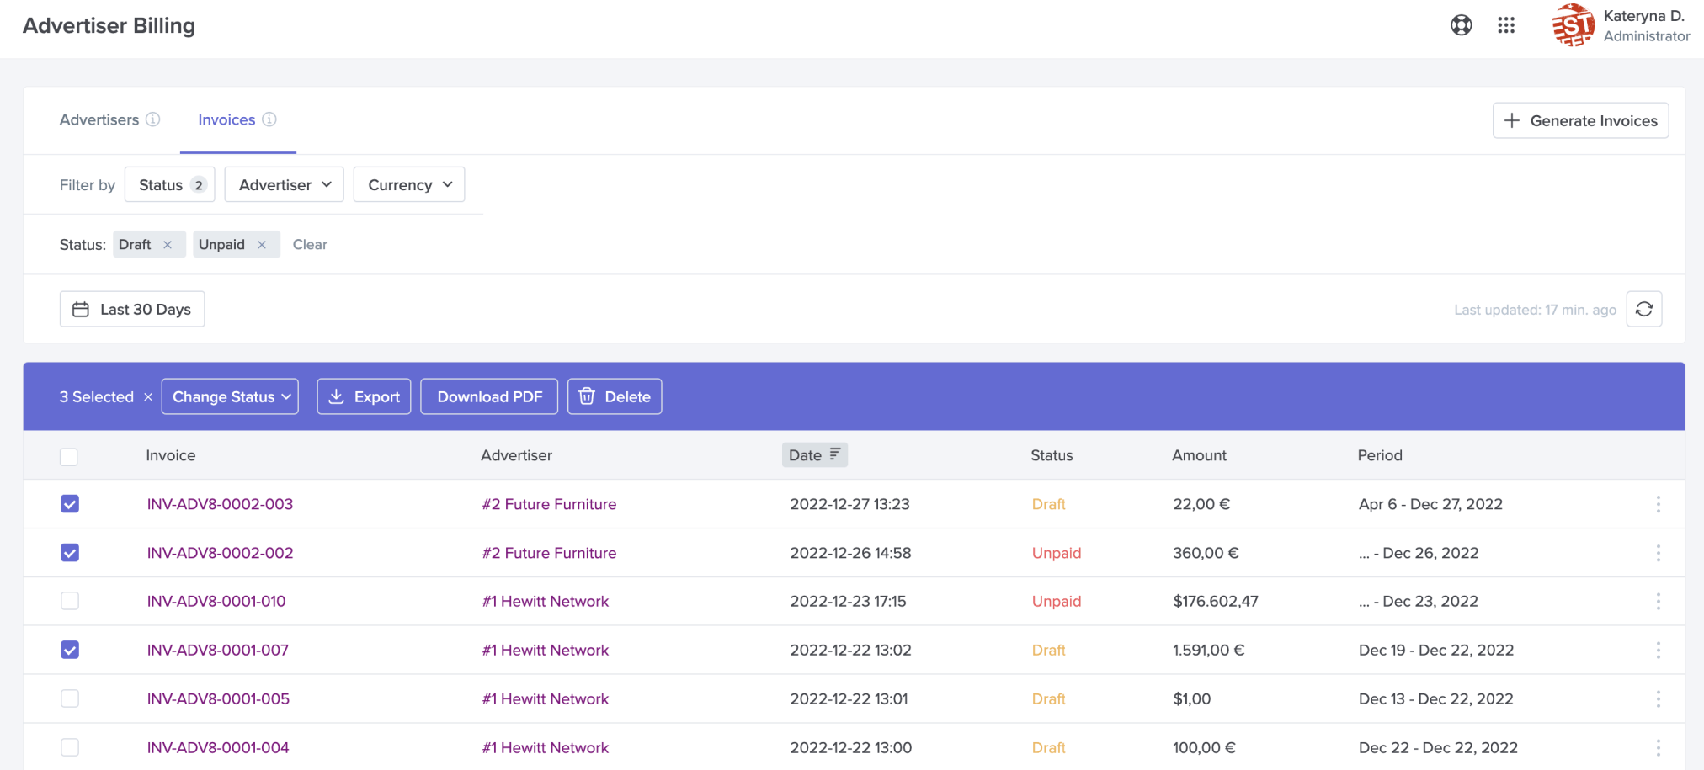The image size is (1704, 770).
Task: Open the Status filter dropdown
Action: (170, 184)
